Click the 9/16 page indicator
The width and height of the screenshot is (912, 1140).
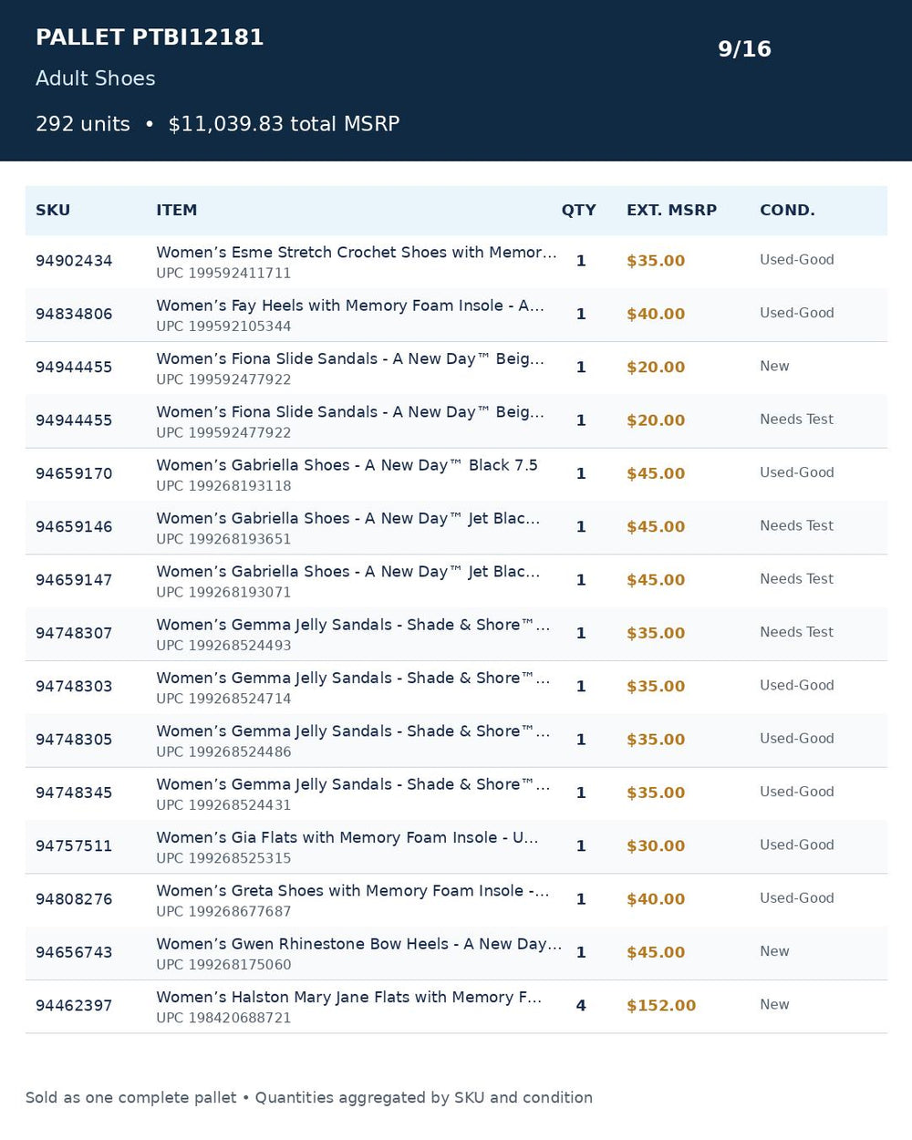[744, 49]
